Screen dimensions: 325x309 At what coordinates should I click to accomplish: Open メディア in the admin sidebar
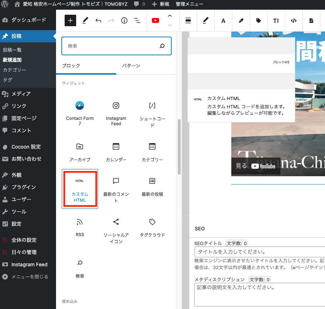[x=21, y=94]
